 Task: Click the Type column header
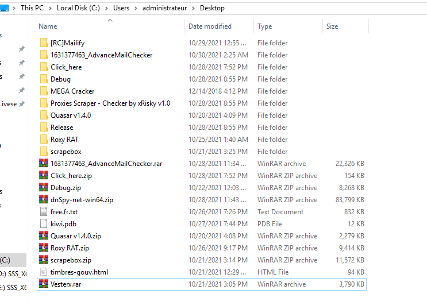(x=265, y=26)
